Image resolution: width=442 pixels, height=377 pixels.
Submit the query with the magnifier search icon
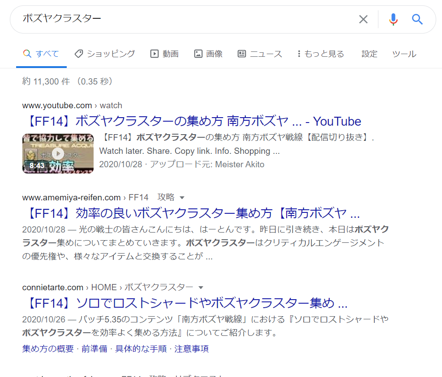[x=417, y=19]
